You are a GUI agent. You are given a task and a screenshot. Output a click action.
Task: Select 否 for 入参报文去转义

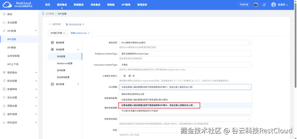click(x=130, y=76)
